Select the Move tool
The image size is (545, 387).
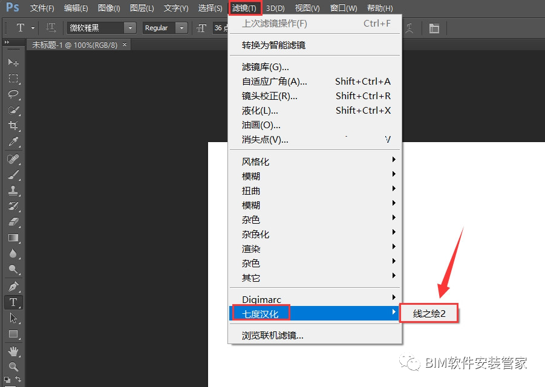13,62
